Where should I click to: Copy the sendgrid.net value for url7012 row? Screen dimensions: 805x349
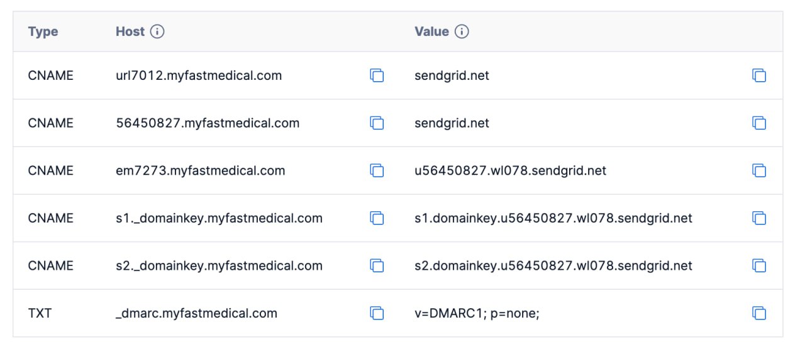759,75
